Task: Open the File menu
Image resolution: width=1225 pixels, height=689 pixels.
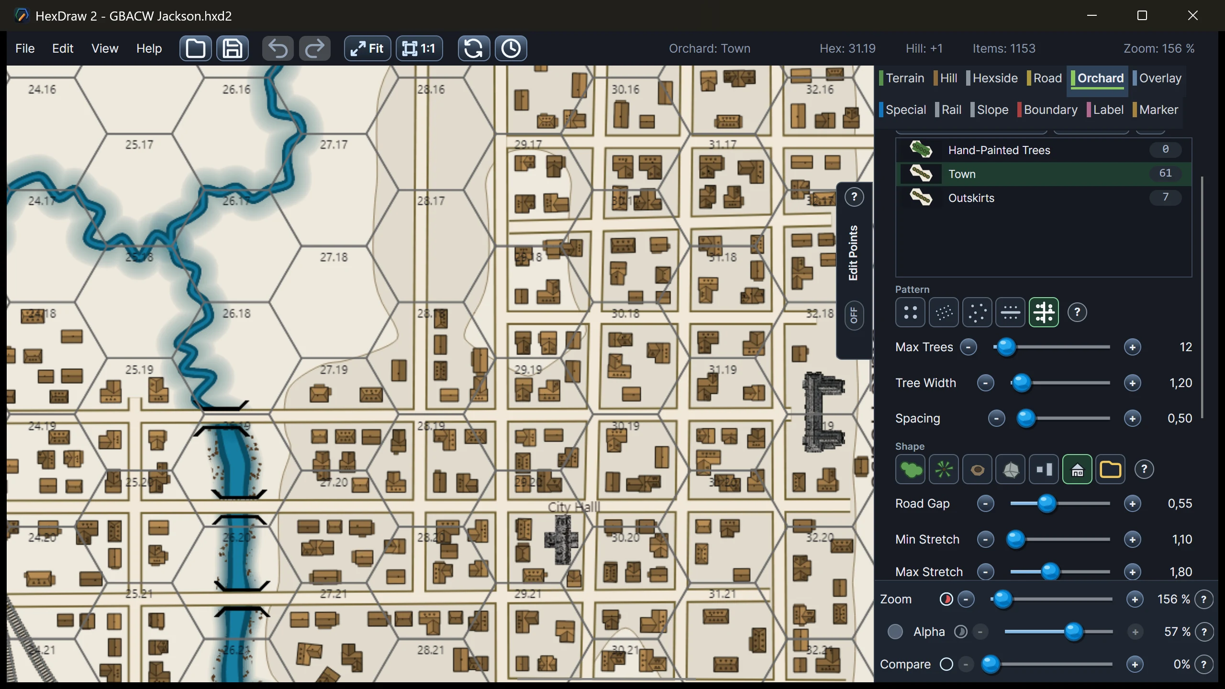Action: click(x=25, y=48)
